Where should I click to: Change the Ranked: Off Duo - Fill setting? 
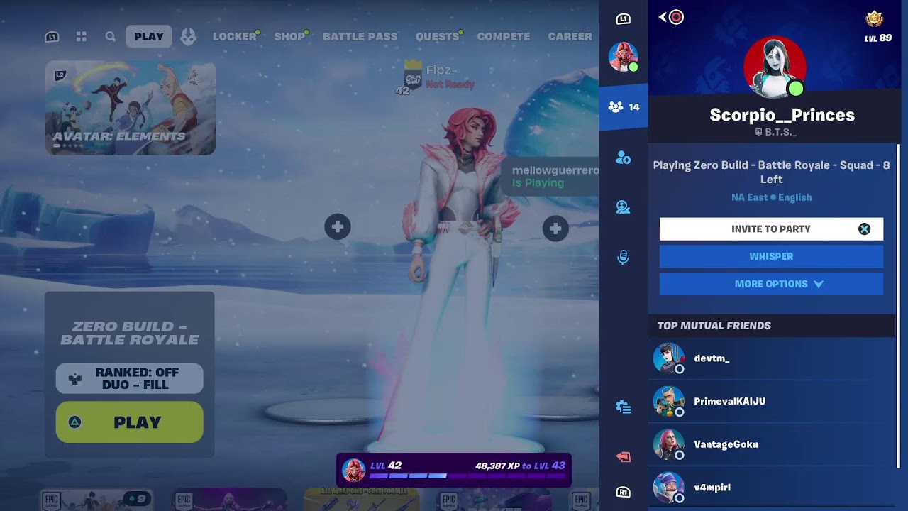(130, 379)
